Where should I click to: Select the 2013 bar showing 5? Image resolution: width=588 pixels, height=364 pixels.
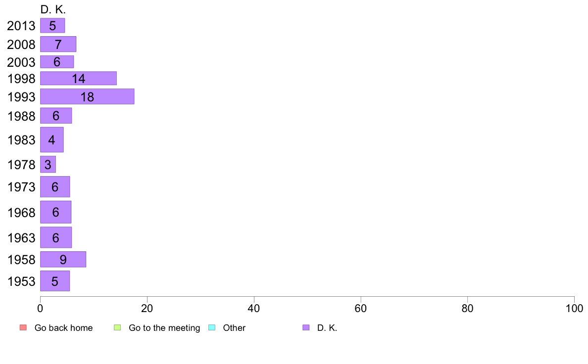point(52,26)
